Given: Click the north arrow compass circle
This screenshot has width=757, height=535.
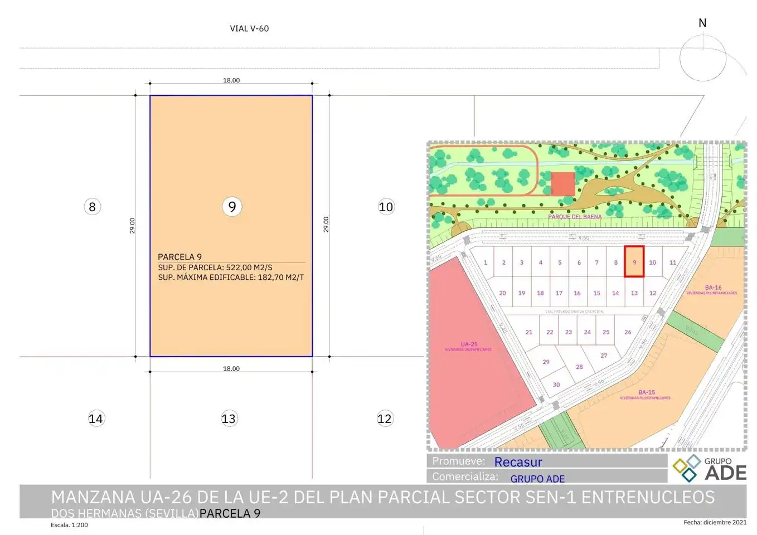Looking at the screenshot, I should tap(702, 57).
